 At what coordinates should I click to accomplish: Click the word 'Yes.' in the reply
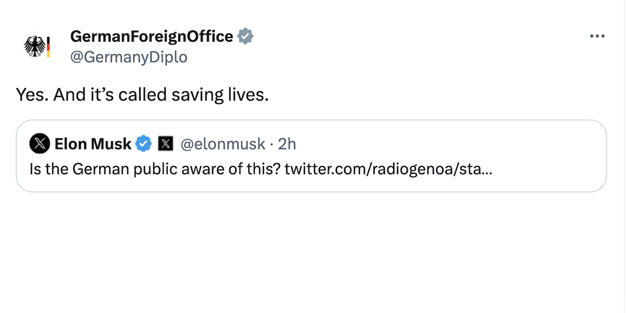pos(32,94)
